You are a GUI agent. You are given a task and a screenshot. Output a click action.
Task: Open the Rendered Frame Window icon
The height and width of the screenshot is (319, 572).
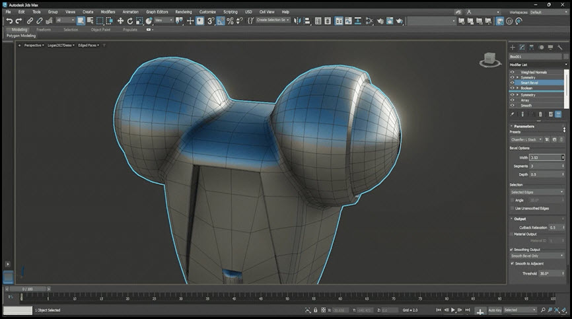[x=390, y=20]
